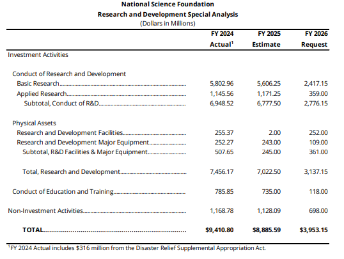Click Applied Research value 1,145.56
This screenshot has height=259, width=344.
[222, 94]
